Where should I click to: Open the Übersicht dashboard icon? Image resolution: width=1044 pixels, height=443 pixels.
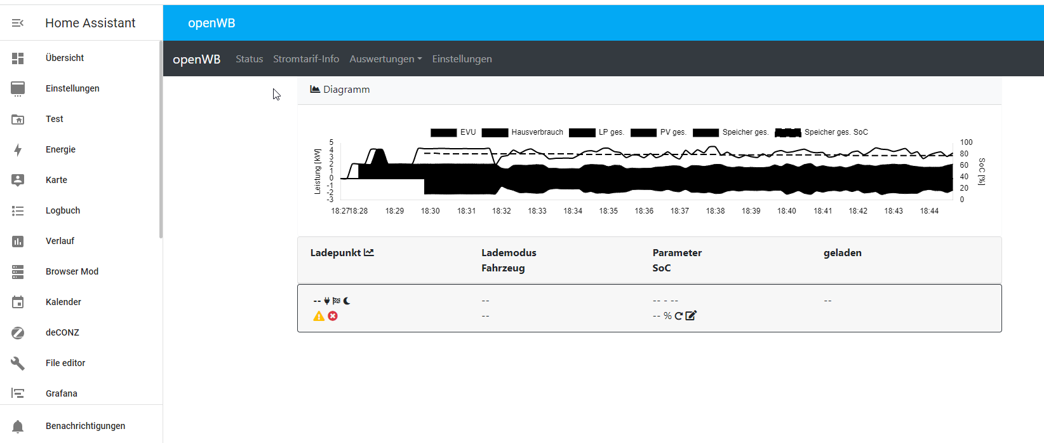[x=18, y=58]
